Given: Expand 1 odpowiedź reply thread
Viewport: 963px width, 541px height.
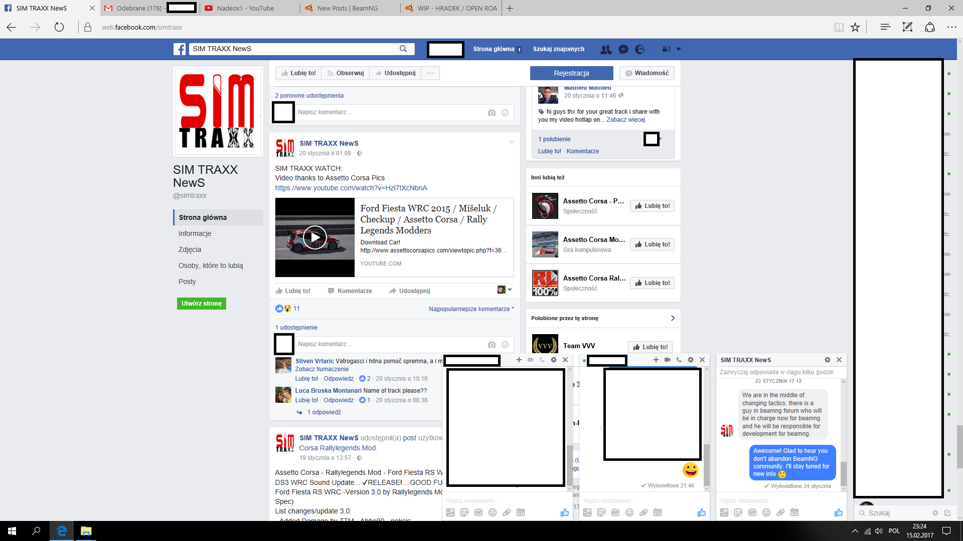Looking at the screenshot, I should coord(324,412).
